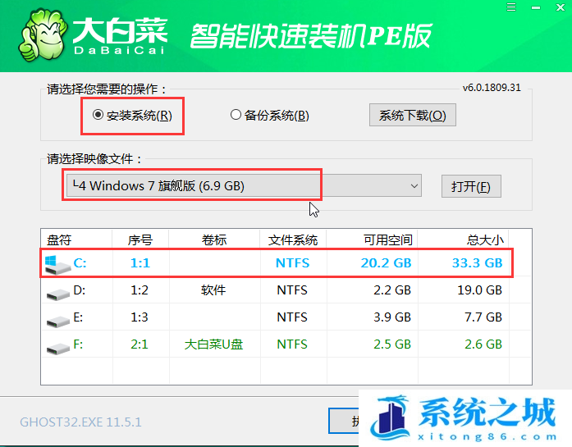Click the 1:3 sequence number cell
This screenshot has width=572, height=447.
140,317
